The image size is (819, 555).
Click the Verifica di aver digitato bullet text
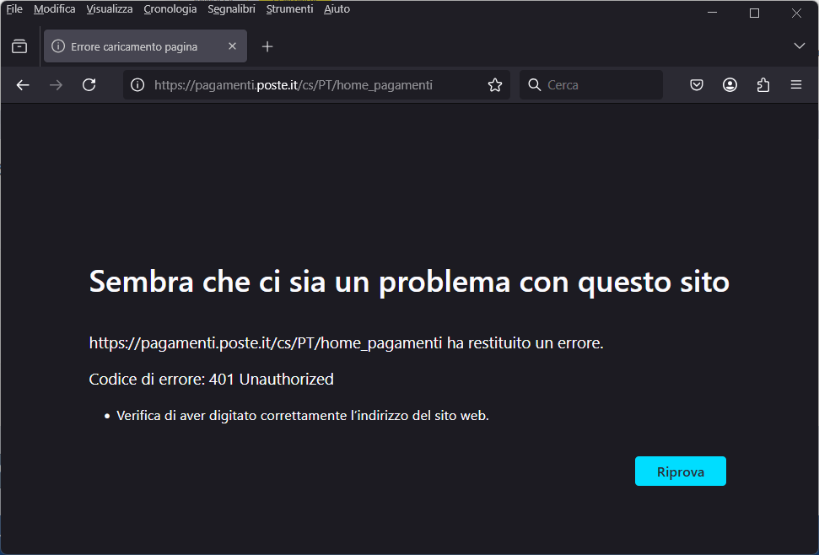point(303,416)
